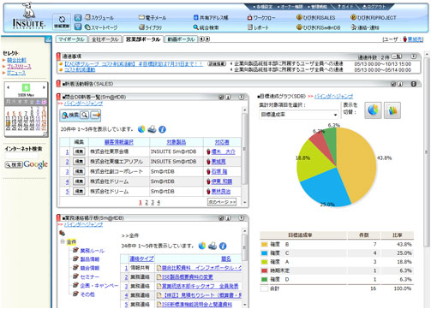Open ライブラリ from the top navigation
431x309 pixels.
click(150, 27)
